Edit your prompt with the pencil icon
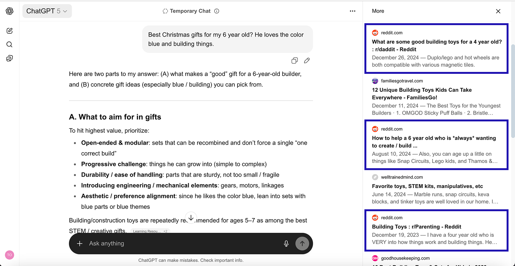The width and height of the screenshot is (515, 266). click(x=307, y=61)
